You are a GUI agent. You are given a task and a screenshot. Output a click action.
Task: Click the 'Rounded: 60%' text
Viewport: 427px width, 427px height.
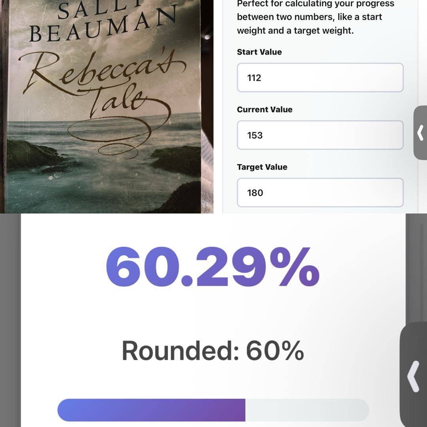[213, 350]
